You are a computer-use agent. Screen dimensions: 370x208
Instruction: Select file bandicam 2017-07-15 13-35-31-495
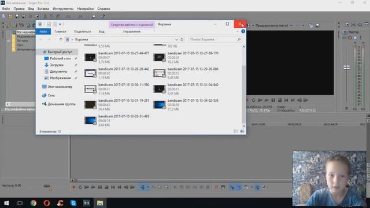point(117,121)
